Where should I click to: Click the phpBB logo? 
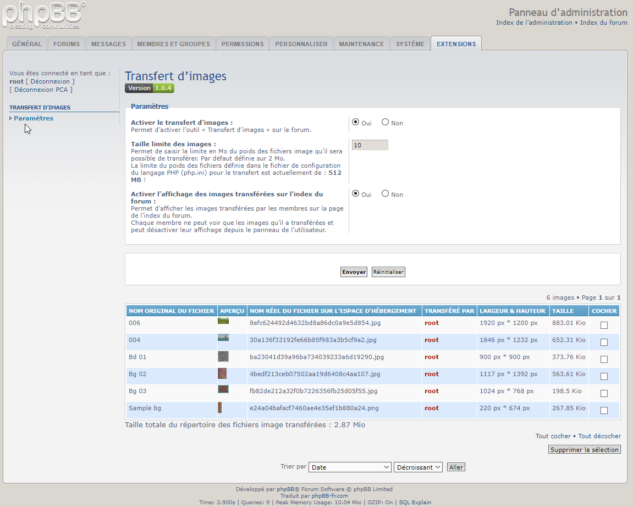point(44,15)
